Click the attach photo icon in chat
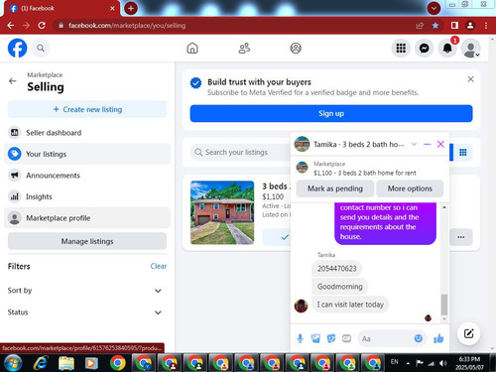This screenshot has height=372, width=496. coord(315,338)
